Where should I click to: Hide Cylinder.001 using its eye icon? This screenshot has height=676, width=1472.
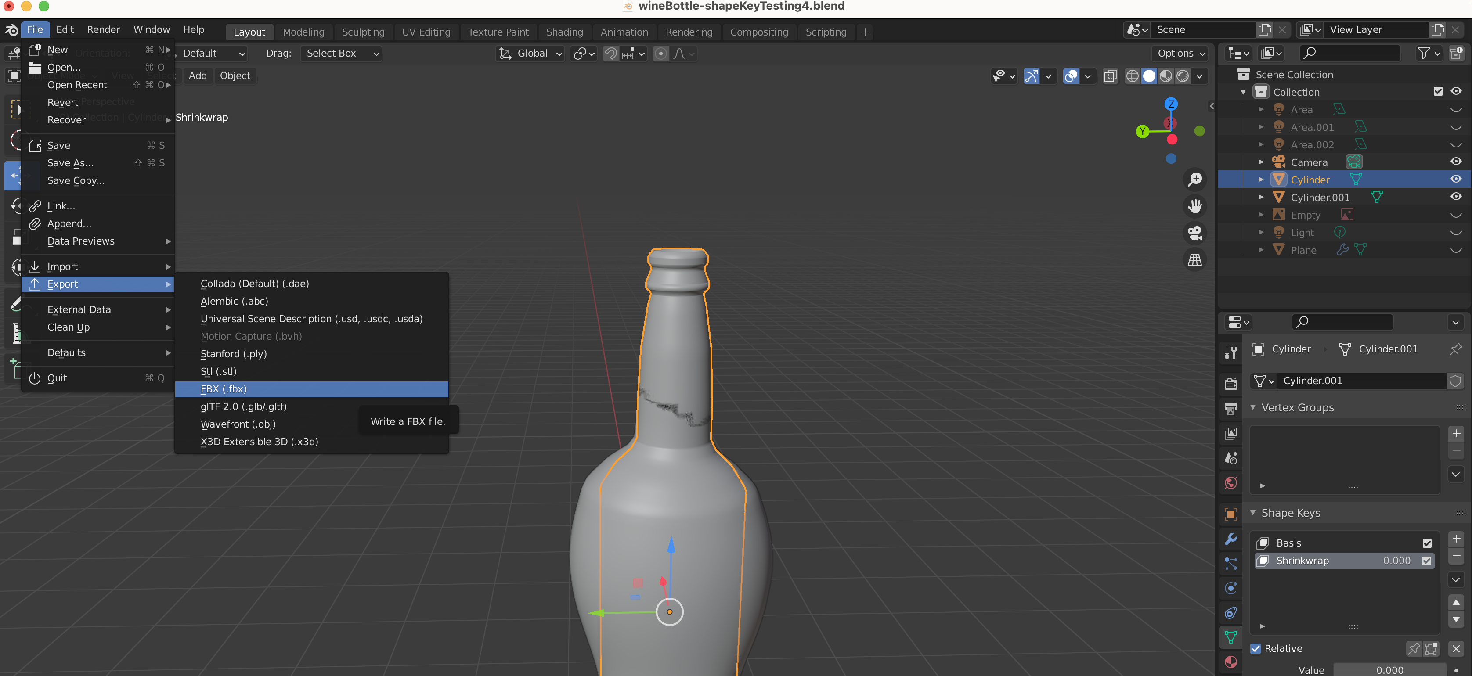pos(1455,197)
